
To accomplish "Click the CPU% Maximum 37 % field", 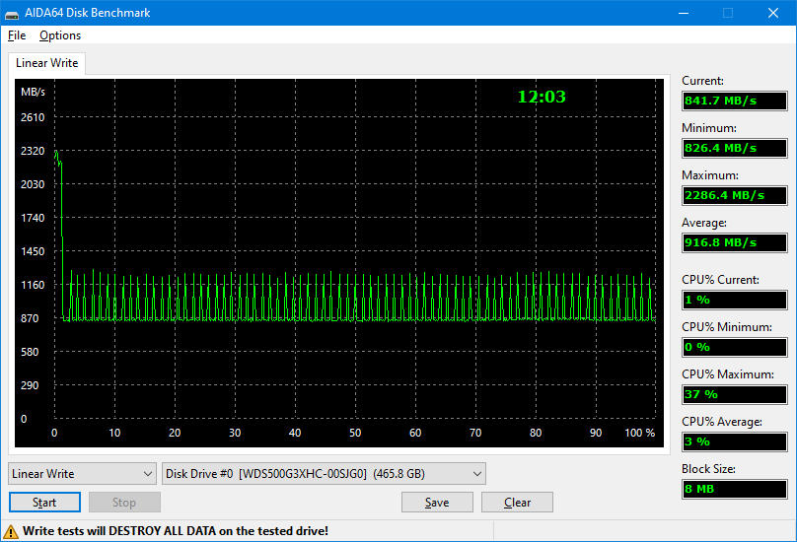I will coord(735,394).
